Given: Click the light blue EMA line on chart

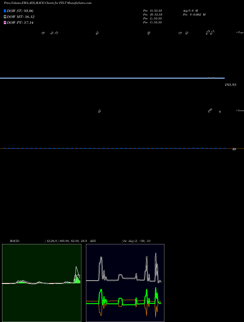Looking at the screenshot, I should 112,78.
